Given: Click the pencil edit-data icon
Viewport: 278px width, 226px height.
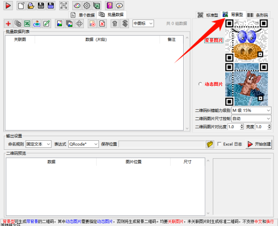Looking at the screenshot, I should 47,24.
